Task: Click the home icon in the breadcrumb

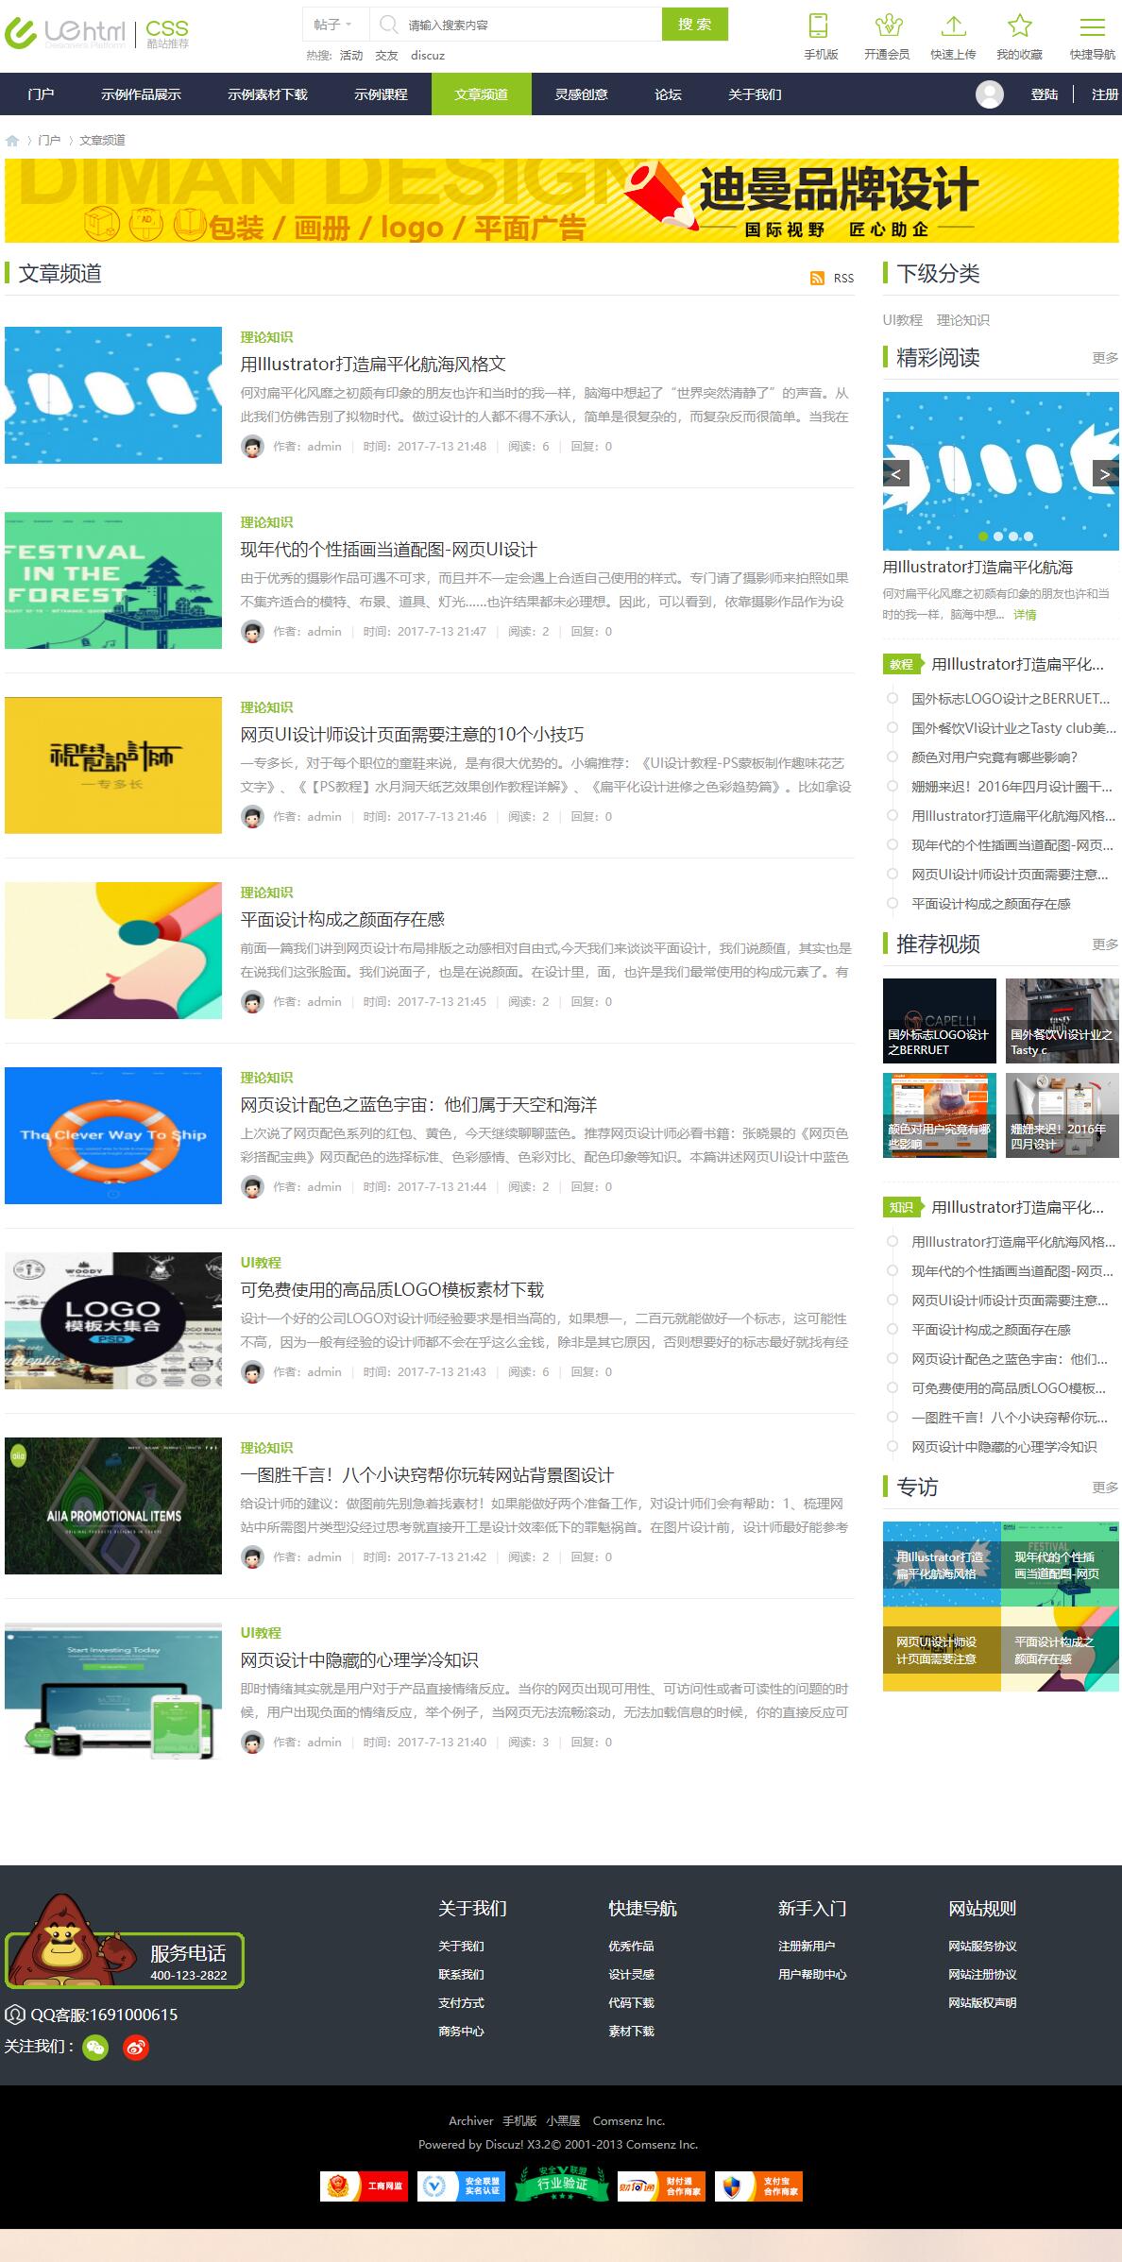Action: pos(12,141)
